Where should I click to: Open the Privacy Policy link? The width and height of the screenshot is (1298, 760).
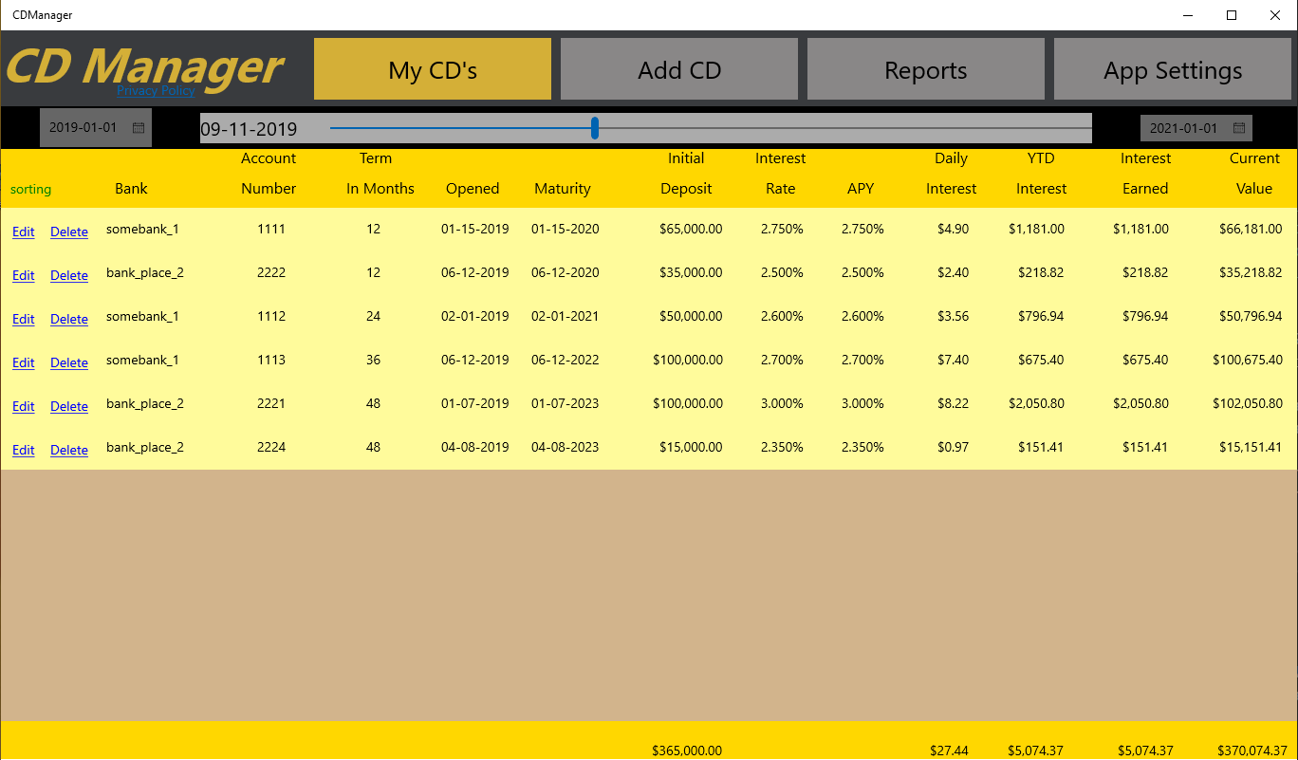click(155, 90)
